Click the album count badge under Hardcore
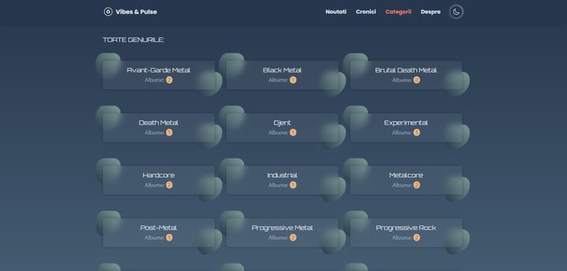567x271 pixels. click(x=169, y=185)
